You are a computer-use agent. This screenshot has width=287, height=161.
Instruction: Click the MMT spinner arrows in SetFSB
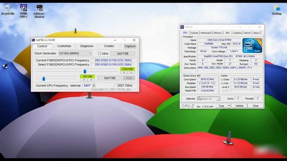(94, 85)
